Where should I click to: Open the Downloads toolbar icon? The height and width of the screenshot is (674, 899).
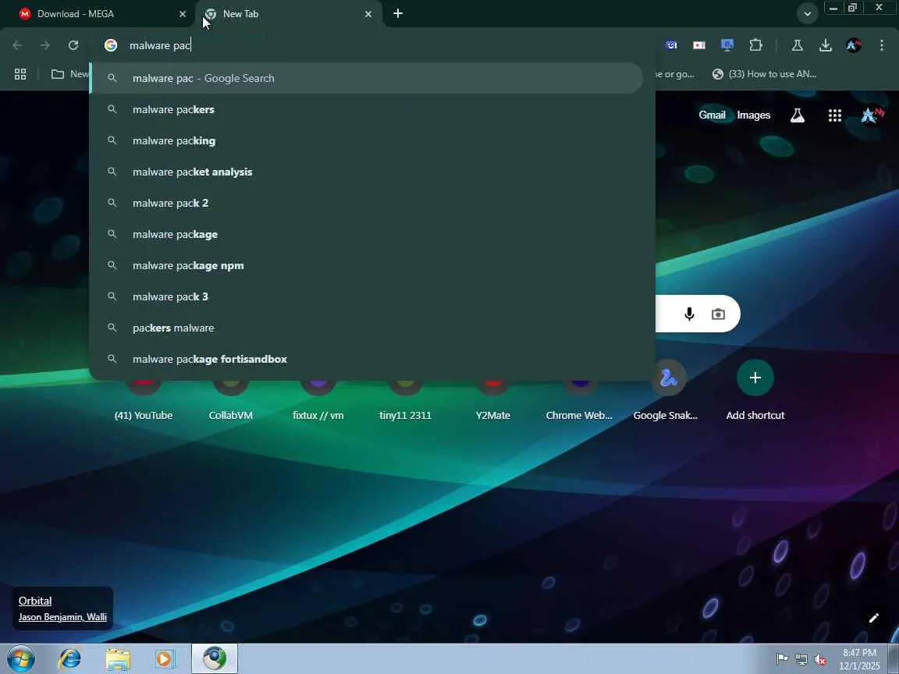[x=825, y=45]
